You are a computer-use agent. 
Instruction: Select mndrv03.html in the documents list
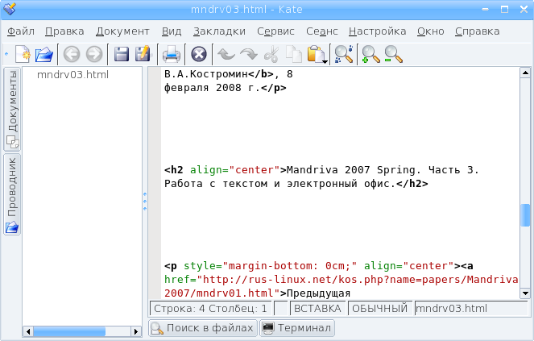[72, 75]
